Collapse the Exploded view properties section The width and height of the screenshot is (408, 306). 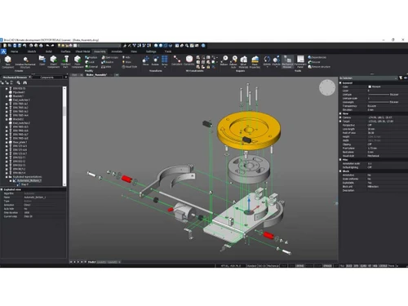2,189
